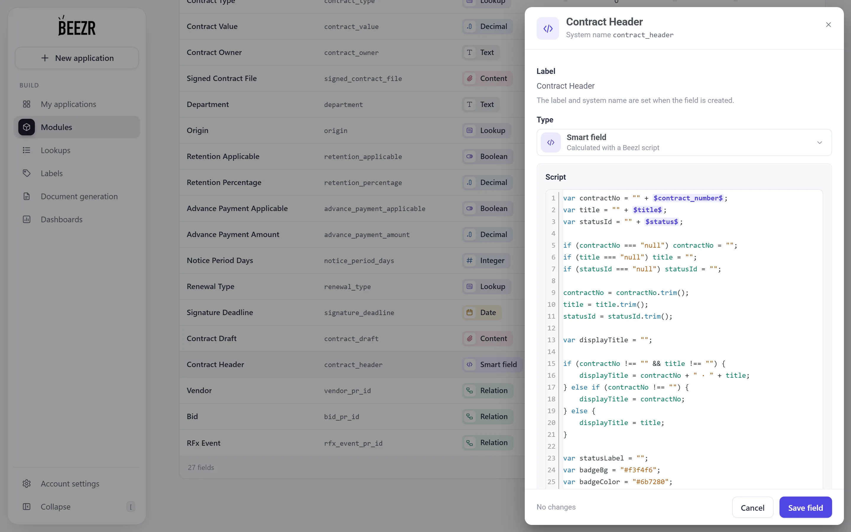The height and width of the screenshot is (532, 851).
Task: Click the New application button
Action: pos(77,58)
